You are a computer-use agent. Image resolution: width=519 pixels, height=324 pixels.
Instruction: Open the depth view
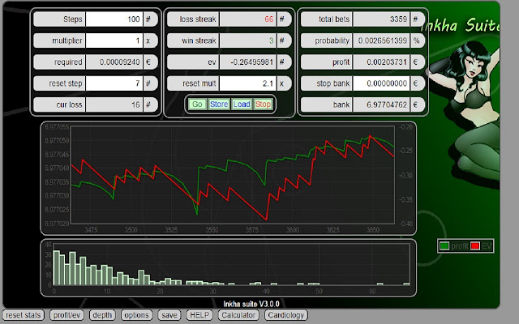[x=102, y=315]
